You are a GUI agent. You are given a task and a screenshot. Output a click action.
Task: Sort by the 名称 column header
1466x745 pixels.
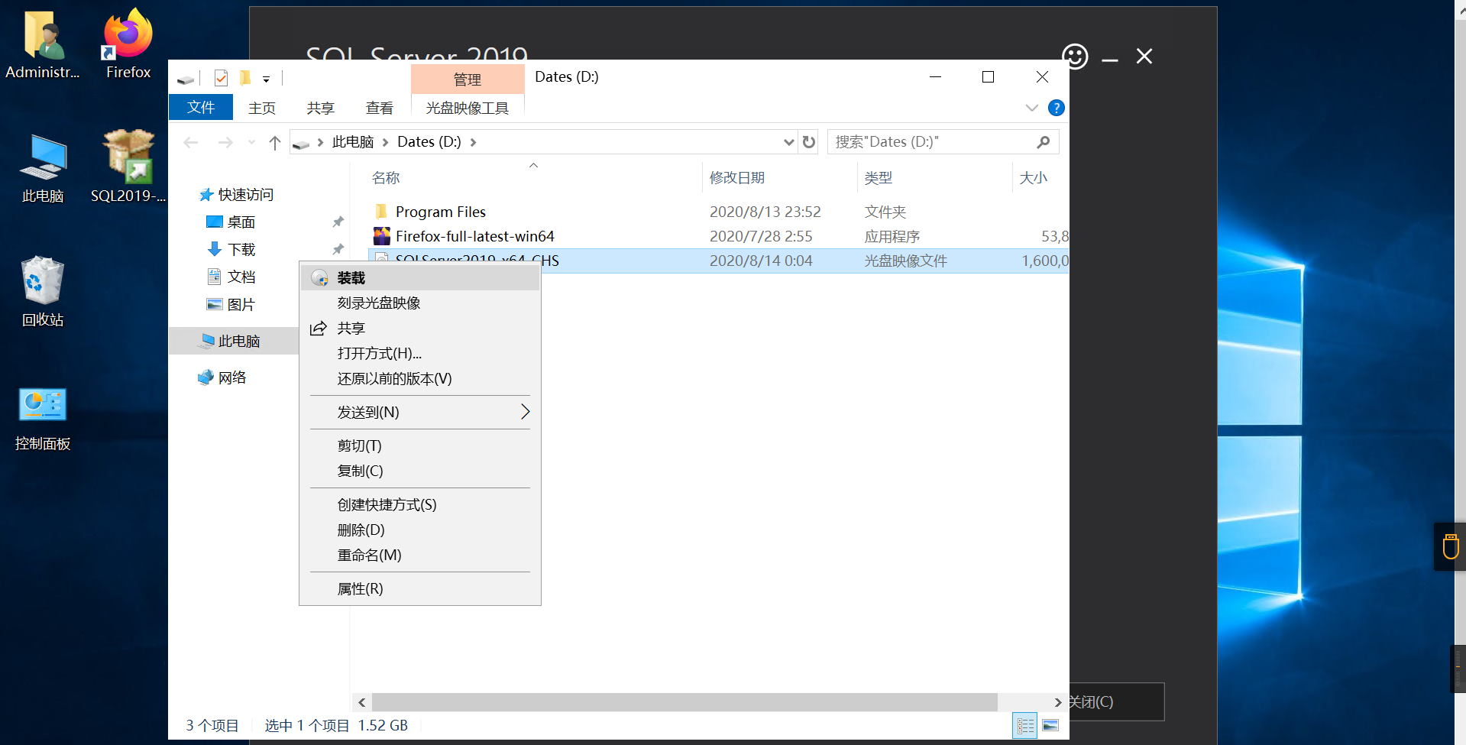click(386, 178)
